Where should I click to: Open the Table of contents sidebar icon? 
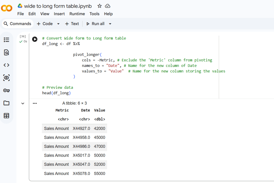6,40
